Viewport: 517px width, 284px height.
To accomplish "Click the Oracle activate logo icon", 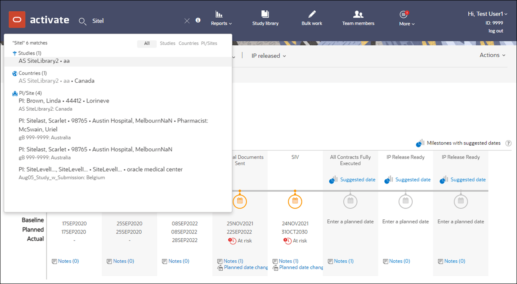I will pyautogui.click(x=17, y=20).
